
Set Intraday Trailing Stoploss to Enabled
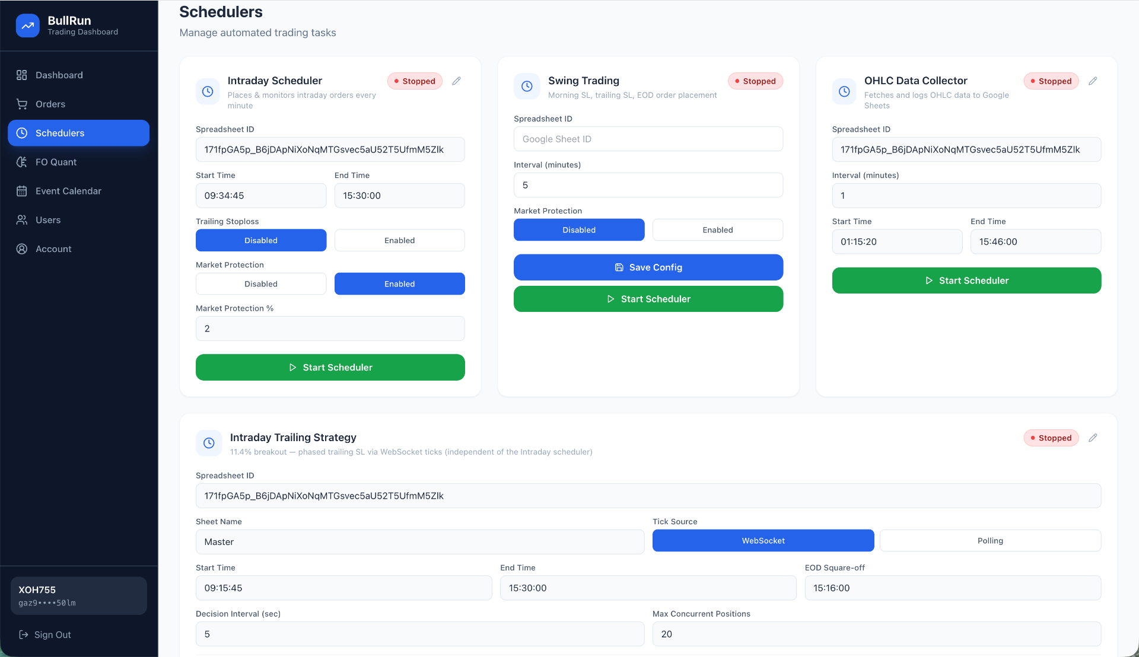tap(399, 240)
